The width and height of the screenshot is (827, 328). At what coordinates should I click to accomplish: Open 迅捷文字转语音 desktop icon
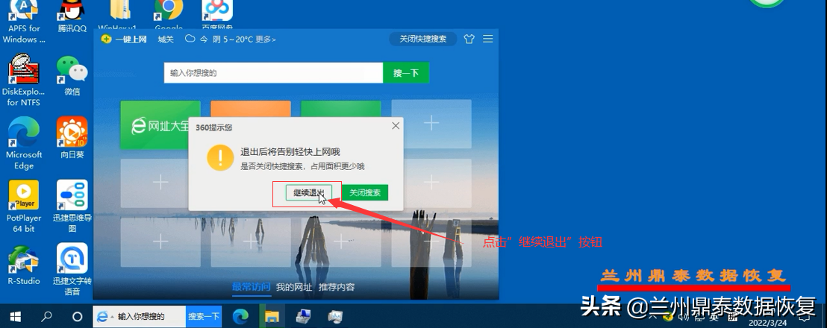72,270
